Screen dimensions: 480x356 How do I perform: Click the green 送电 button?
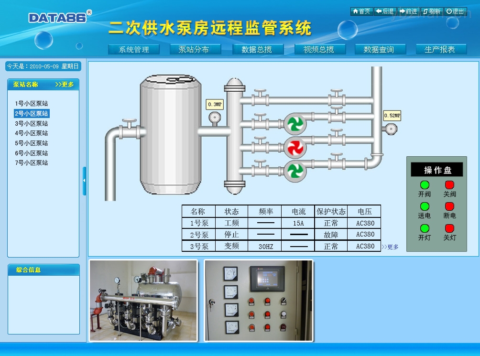[425, 206]
